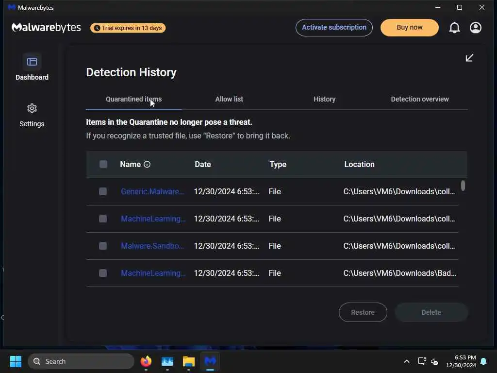Open the Windows Start menu

pos(16,361)
